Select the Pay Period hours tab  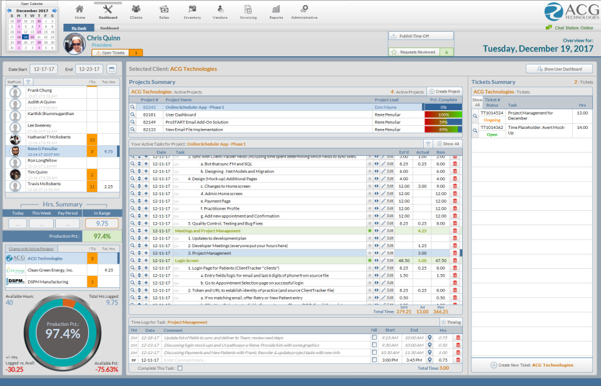pos(68,213)
